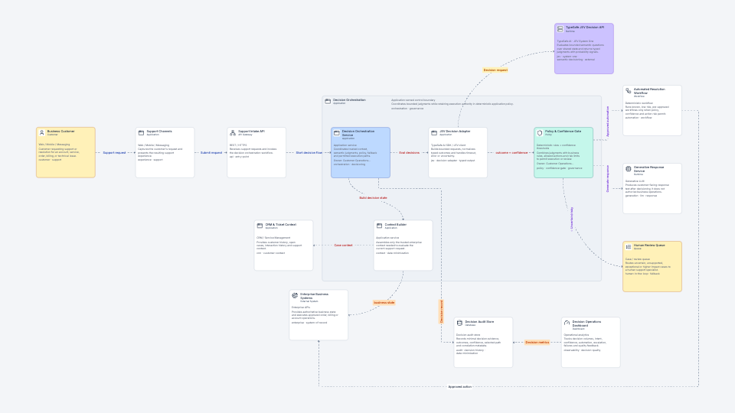Click the Decision Operations Dashboard gauge icon
Image resolution: width=735 pixels, height=413 pixels.
click(x=567, y=323)
